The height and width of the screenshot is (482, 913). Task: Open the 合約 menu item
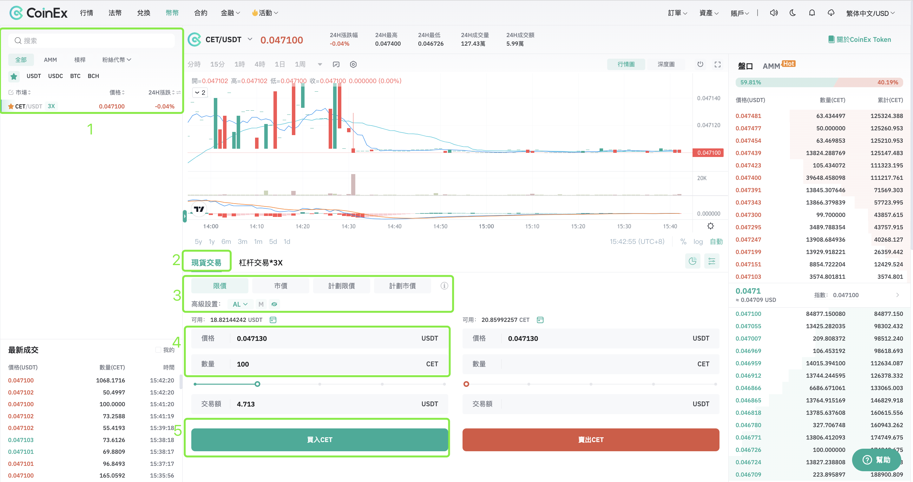coord(200,13)
